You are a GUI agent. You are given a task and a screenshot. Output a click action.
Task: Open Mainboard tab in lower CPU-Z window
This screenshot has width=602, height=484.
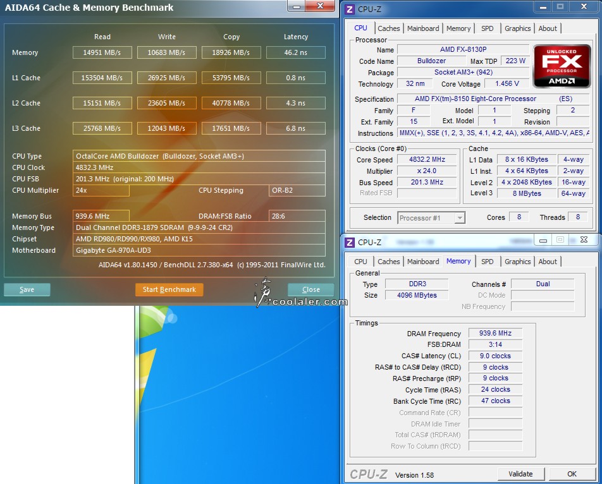422,262
